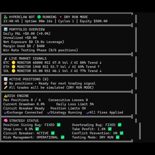Click the BTC trend down arrow
Viewport: 155px width, 155px height.
click(101, 63)
